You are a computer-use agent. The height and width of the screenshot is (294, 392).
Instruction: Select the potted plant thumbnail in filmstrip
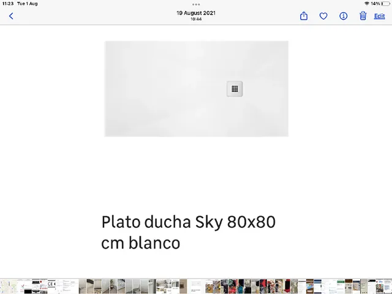[113, 286]
